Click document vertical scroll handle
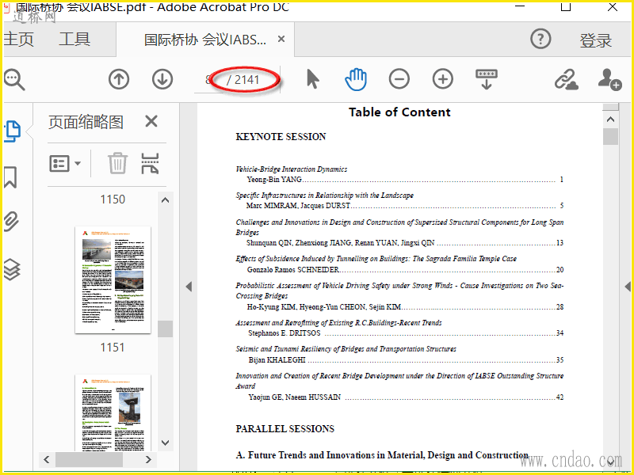The image size is (634, 475). (x=610, y=136)
